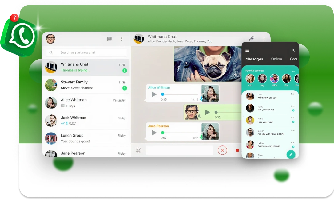Viewport: 334px width, 201px height.
Task: Open Helen's 'Borrow money please' message
Action: click(x=270, y=145)
